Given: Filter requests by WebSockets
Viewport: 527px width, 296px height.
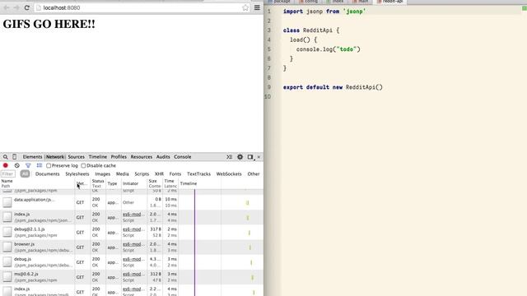Looking at the screenshot, I should 229,173.
